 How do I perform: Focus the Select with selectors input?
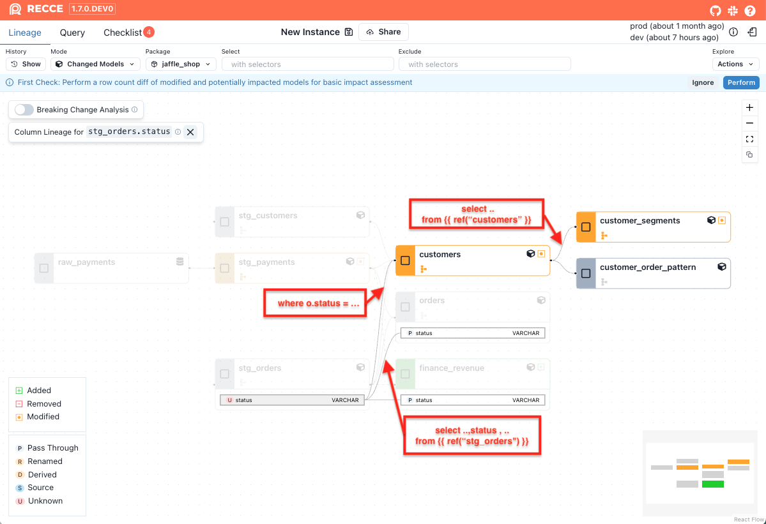[x=307, y=64]
